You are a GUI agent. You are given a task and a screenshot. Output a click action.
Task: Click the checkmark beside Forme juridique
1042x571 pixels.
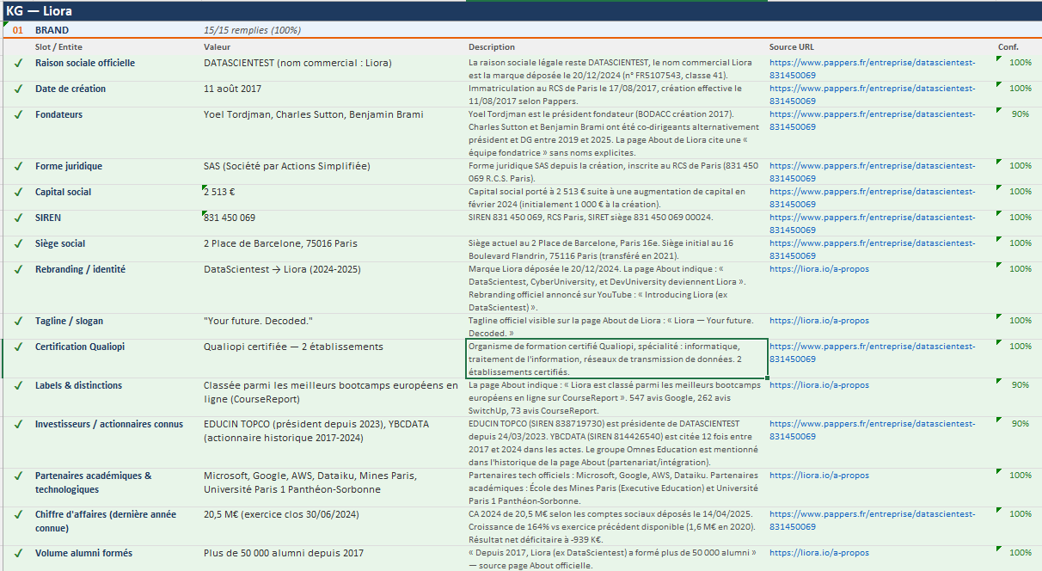[17, 166]
